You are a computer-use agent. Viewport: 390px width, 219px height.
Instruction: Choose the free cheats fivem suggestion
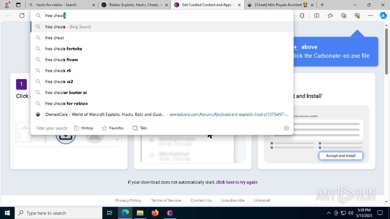coord(162,60)
